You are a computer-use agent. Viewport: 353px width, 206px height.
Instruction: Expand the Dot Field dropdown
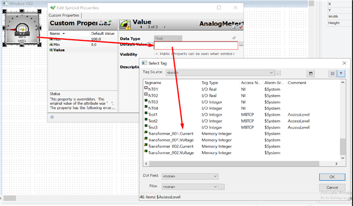click(x=190, y=176)
